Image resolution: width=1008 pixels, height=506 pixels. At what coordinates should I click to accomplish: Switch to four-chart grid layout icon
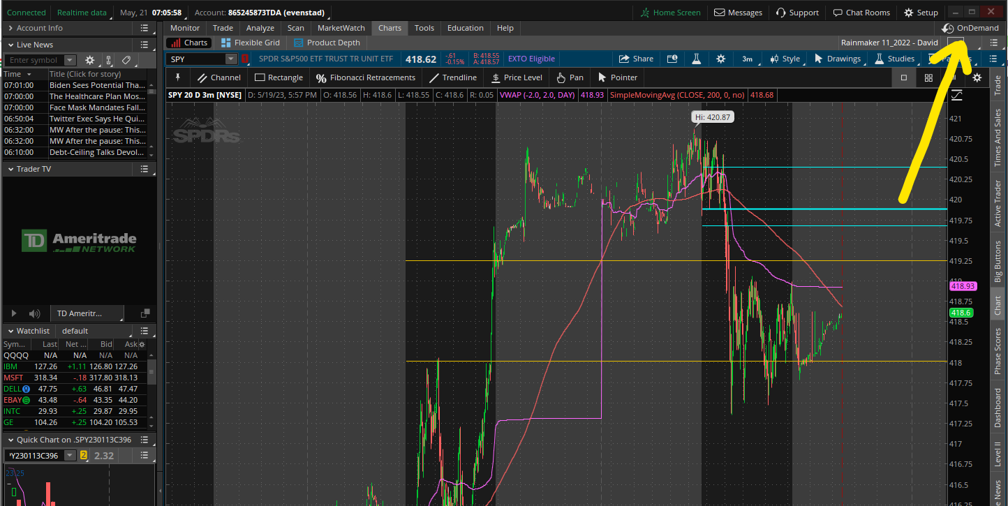[x=928, y=77]
